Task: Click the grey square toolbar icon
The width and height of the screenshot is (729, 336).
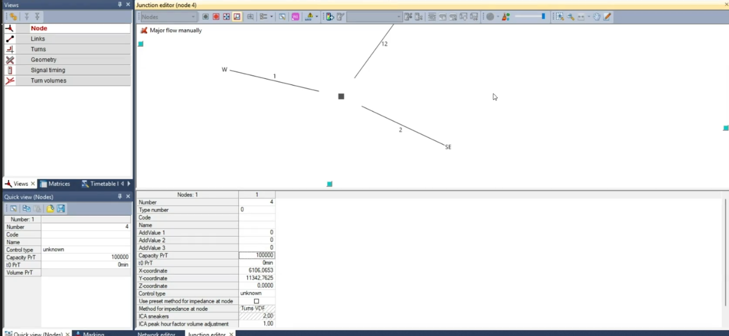Action: pos(206,17)
